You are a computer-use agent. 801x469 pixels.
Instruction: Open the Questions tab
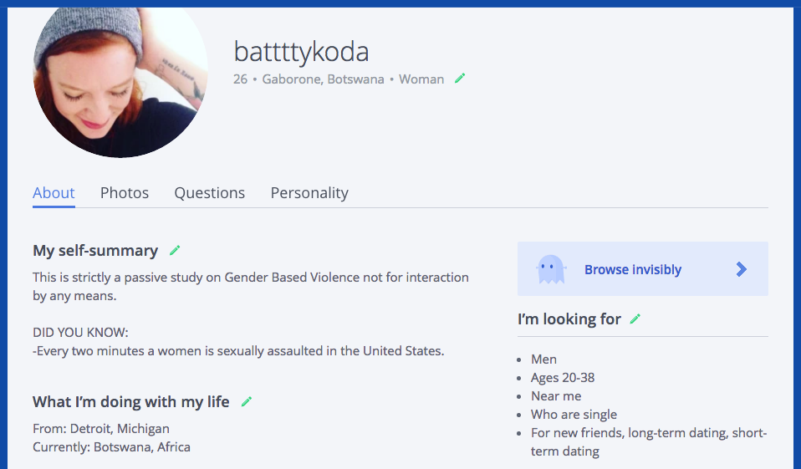[209, 192]
